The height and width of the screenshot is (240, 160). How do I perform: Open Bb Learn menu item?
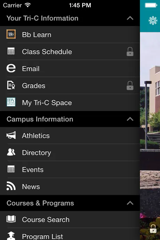tap(70, 34)
